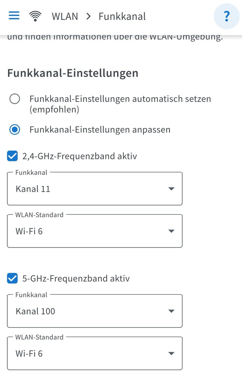Viewport: 242px width, 374px height.
Task: Click arrow of 2,4-GHz Wi-Fi 6 selector
Action: (x=171, y=231)
